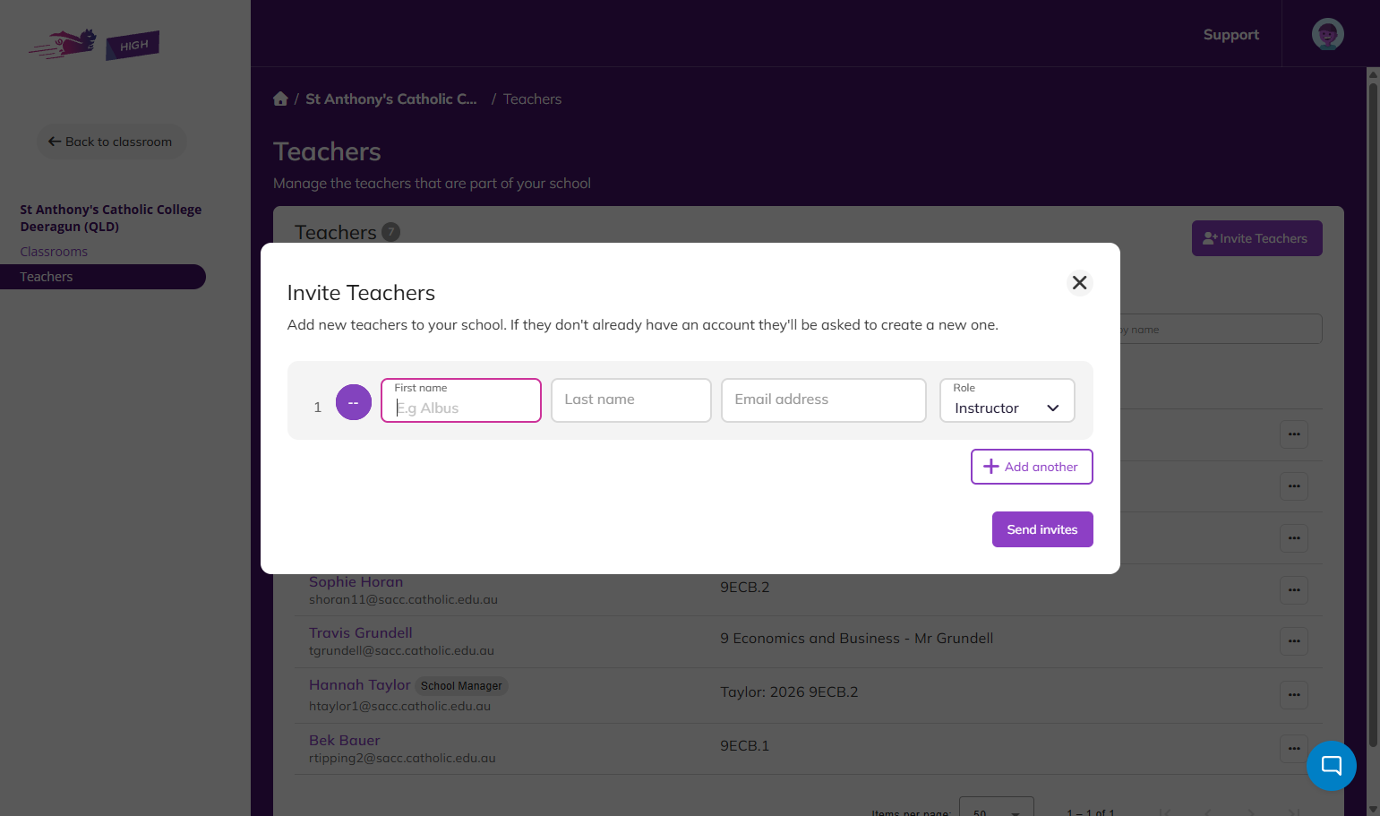
Task: Click Bek Bauer teacher name
Action: 344,741
